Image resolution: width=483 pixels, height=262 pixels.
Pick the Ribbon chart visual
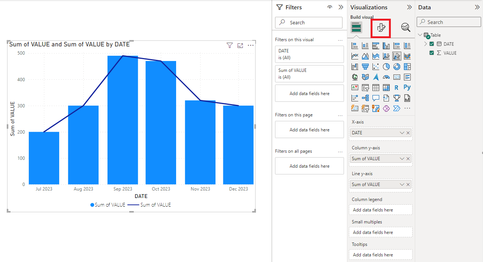point(407,57)
